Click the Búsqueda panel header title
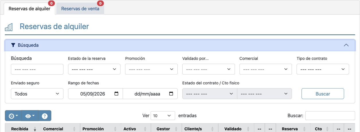This screenshot has height=132, width=360. [x=28, y=45]
